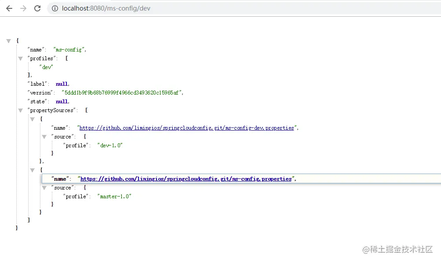Screen dimensions: 441x262
Task: Go back to the previous page
Action: click(x=9, y=8)
